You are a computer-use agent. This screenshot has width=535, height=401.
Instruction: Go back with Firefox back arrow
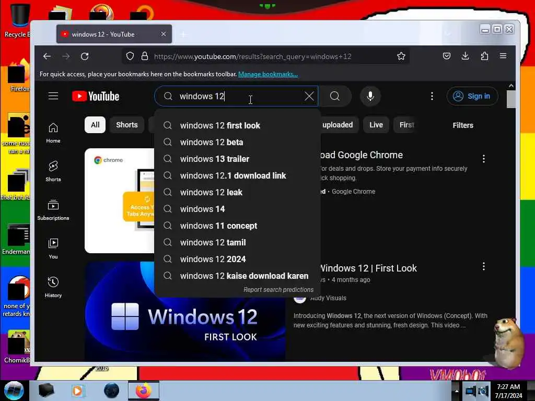(47, 56)
